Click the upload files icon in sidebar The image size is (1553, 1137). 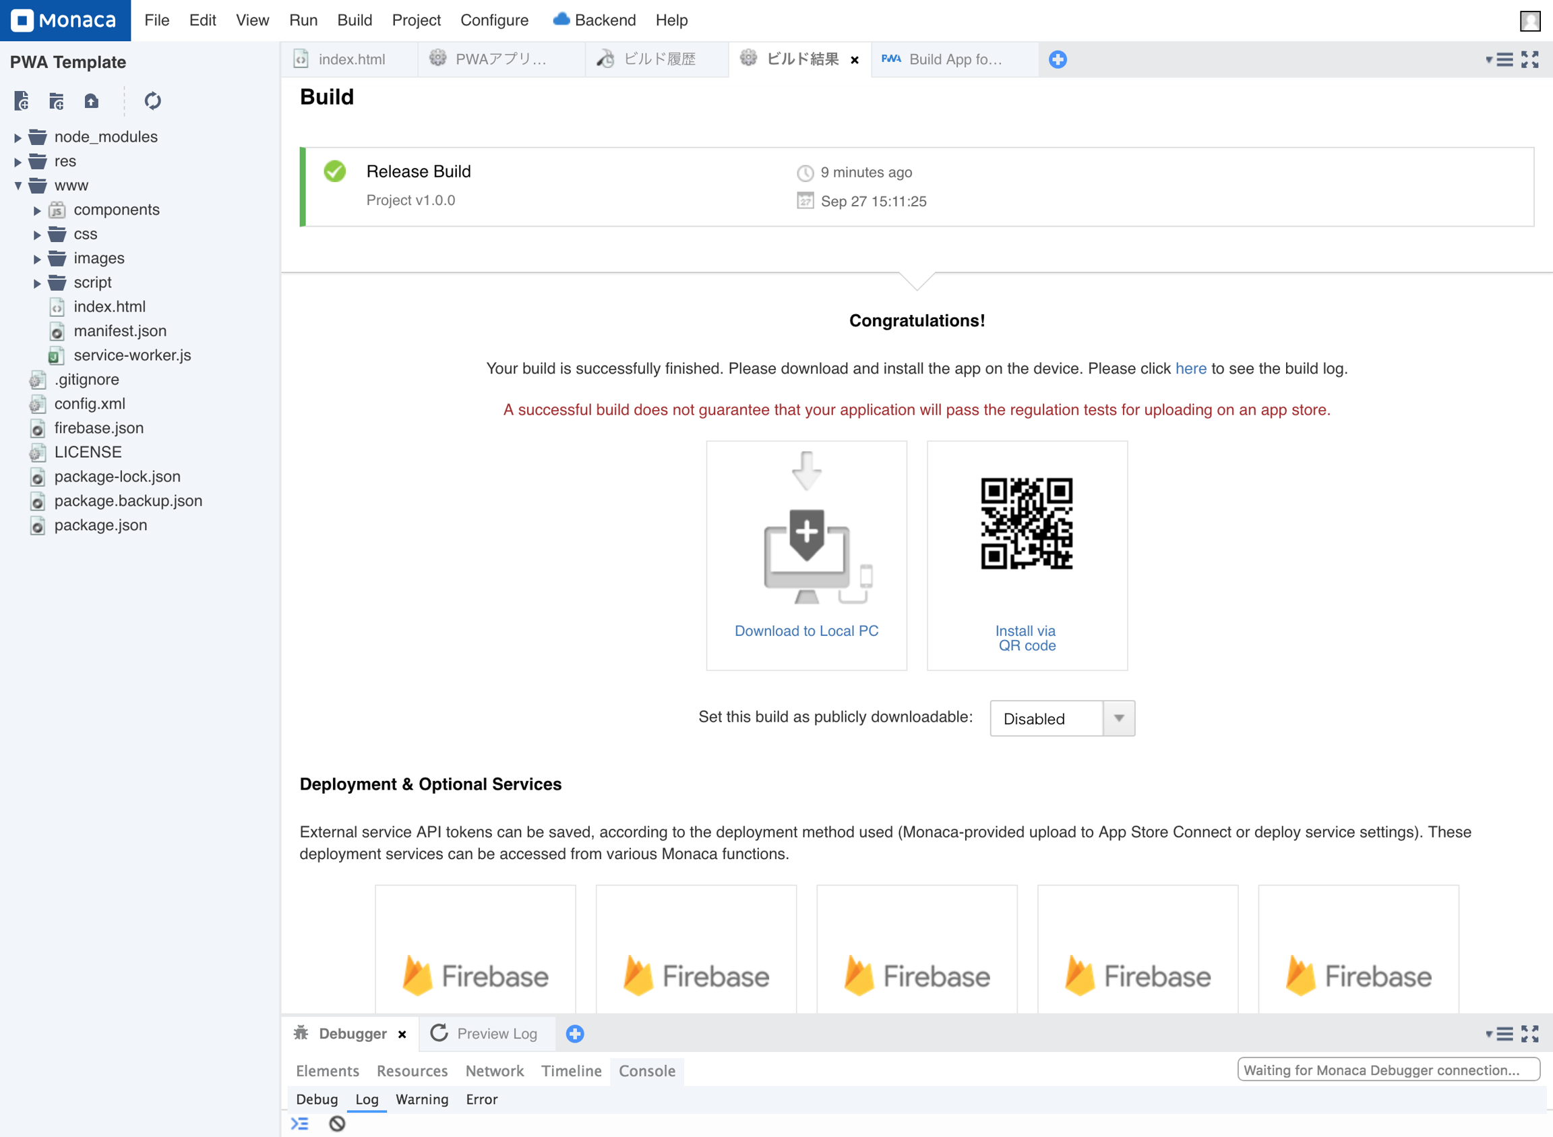point(92,101)
